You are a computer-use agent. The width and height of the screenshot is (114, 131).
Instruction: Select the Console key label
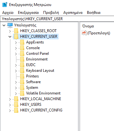coord(33,48)
